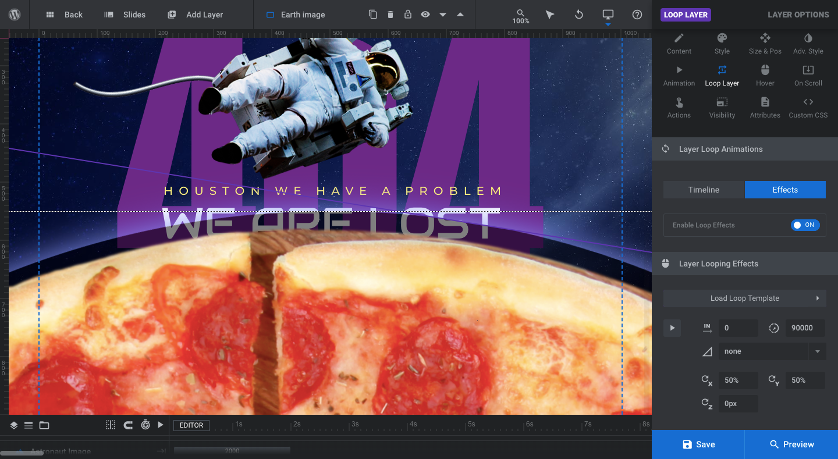
Task: Edit the X origin field showing 50%
Action: point(738,380)
